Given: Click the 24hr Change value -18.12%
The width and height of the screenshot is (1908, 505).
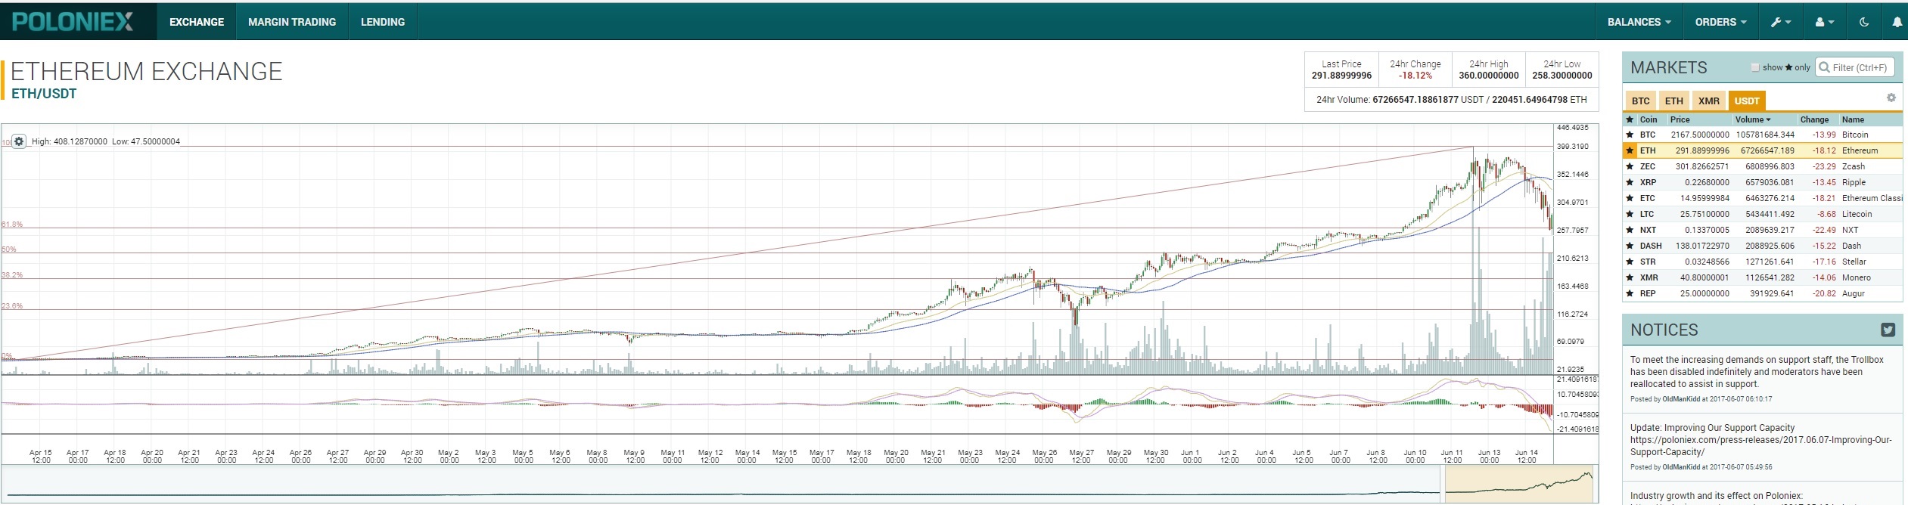Looking at the screenshot, I should [1415, 76].
